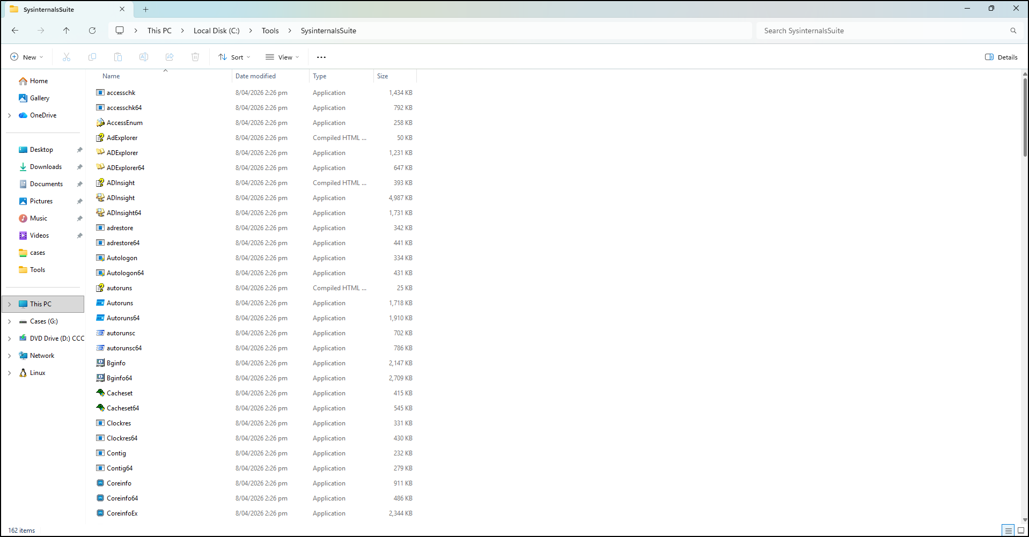Select the Autologon64 file
This screenshot has height=537, width=1029.
(x=125, y=273)
